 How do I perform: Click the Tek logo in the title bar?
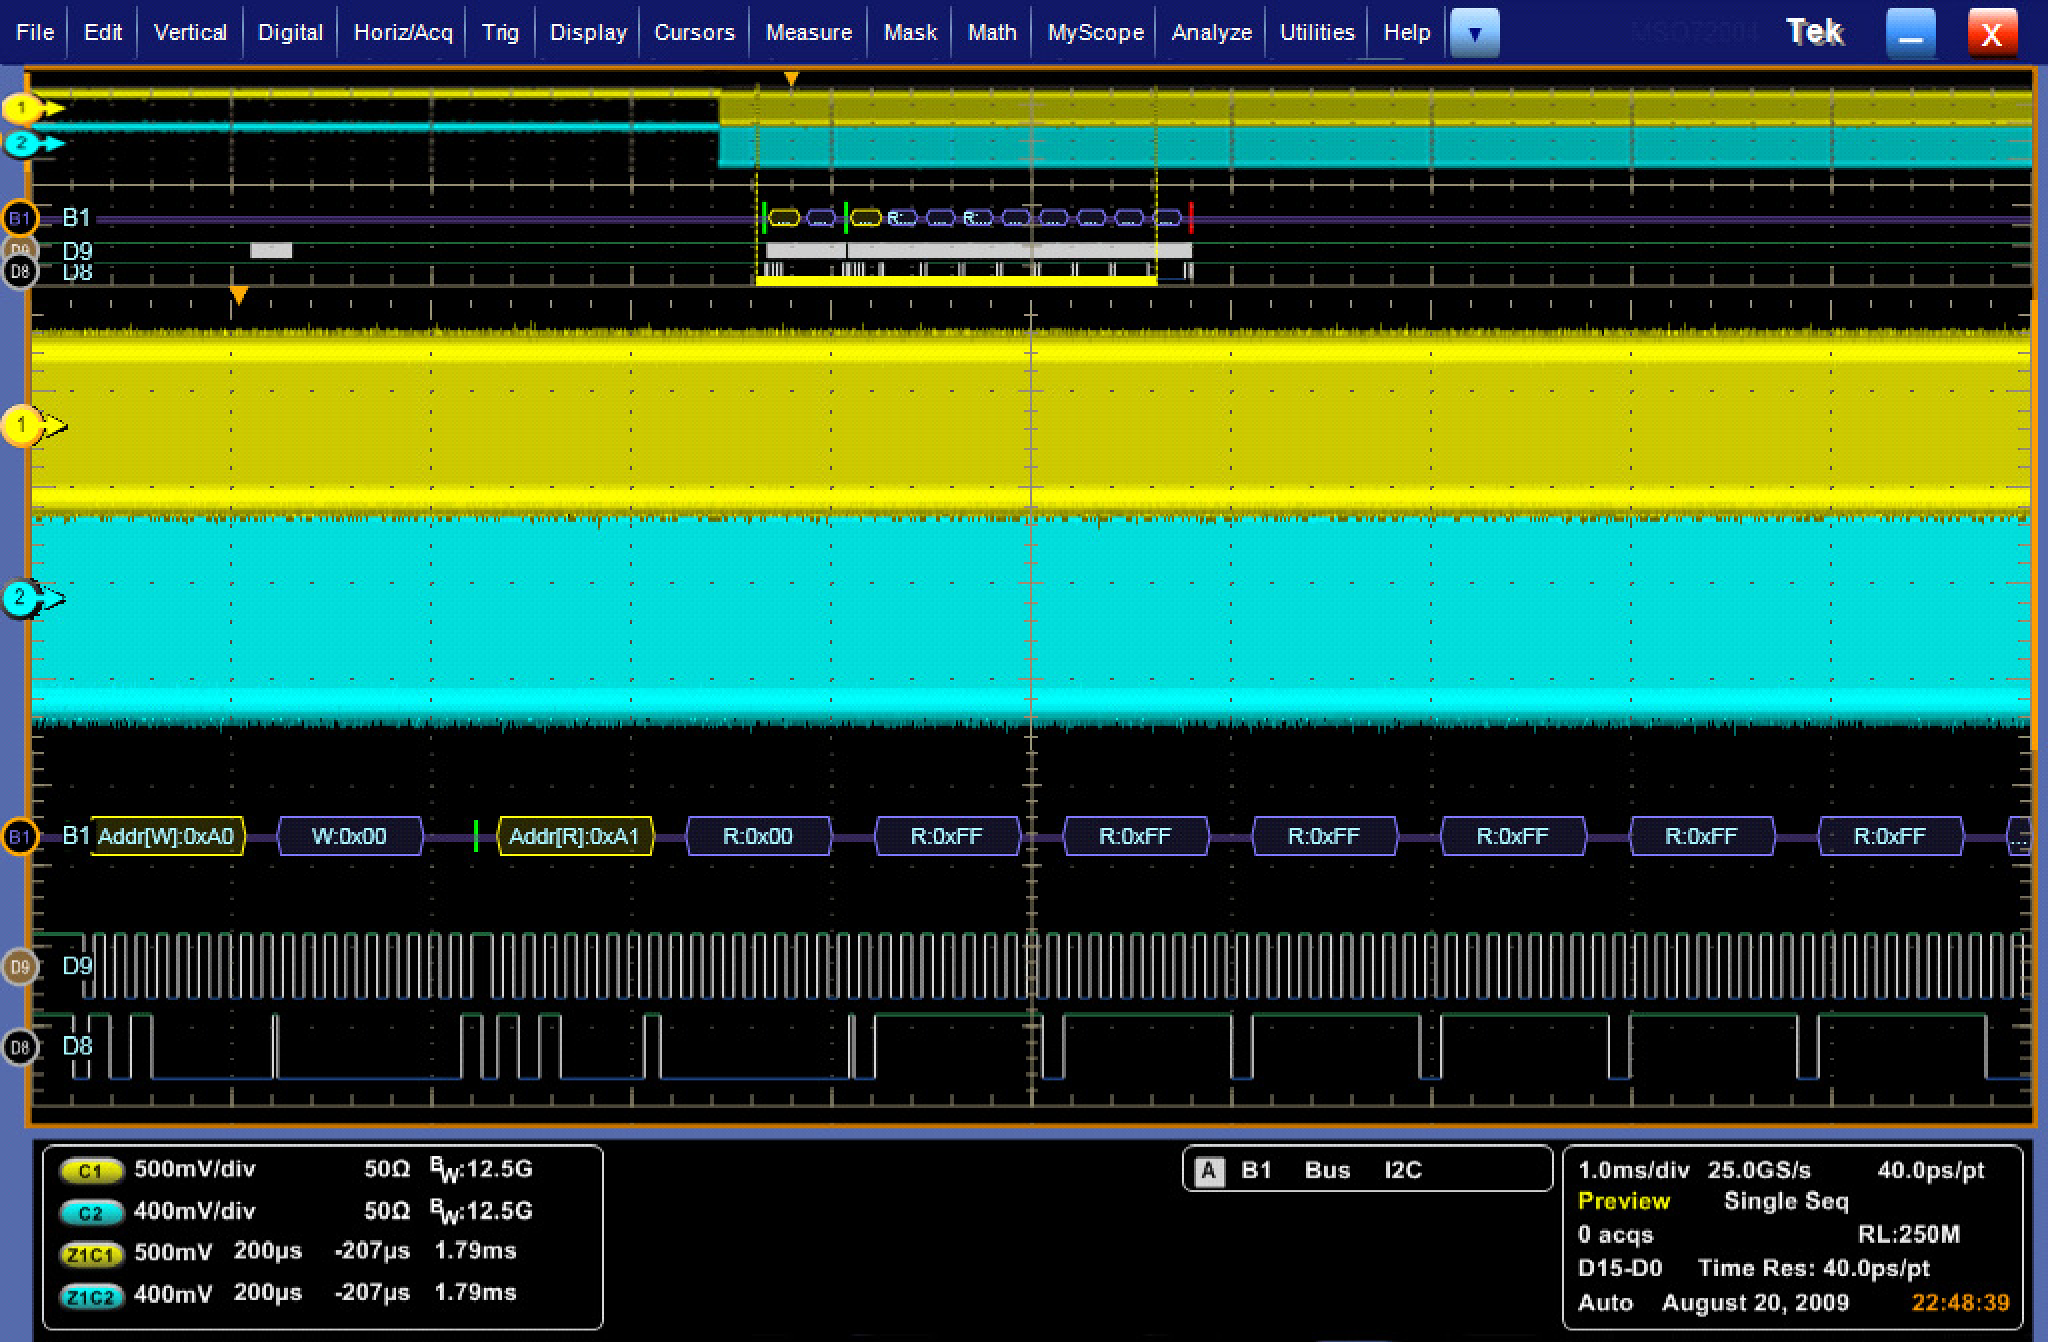[1814, 31]
